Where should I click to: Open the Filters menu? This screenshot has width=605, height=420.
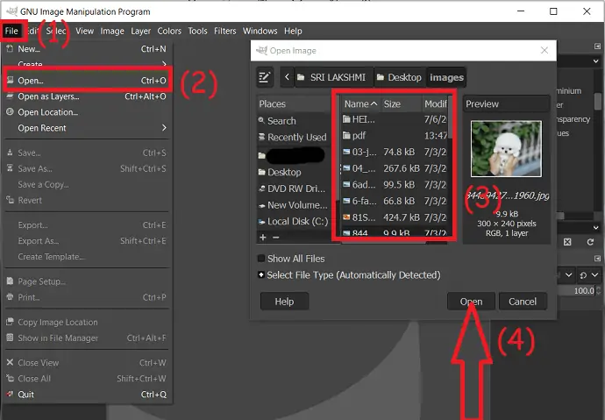click(225, 31)
